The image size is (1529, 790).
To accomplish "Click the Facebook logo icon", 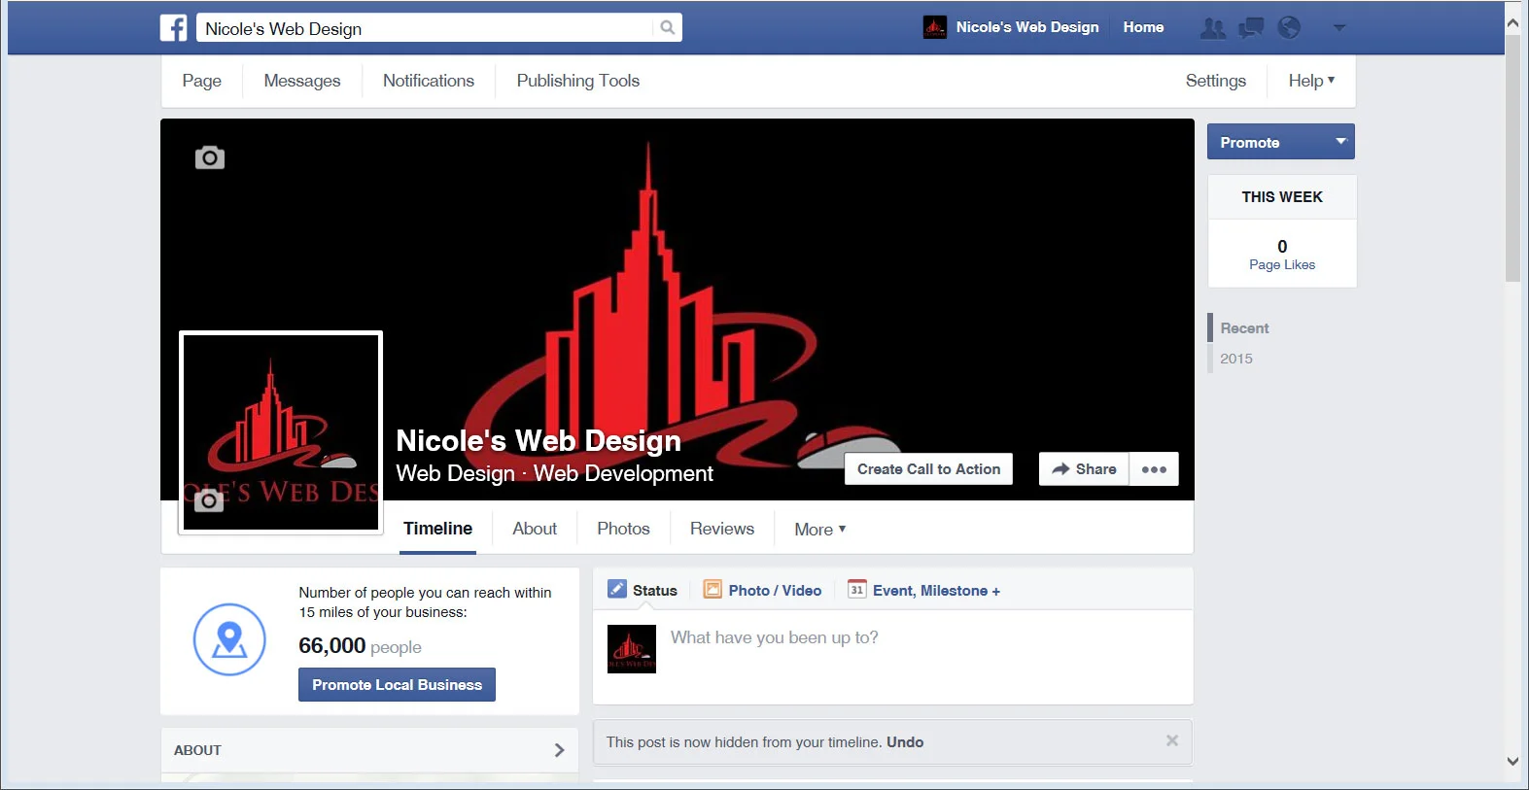I will [174, 27].
